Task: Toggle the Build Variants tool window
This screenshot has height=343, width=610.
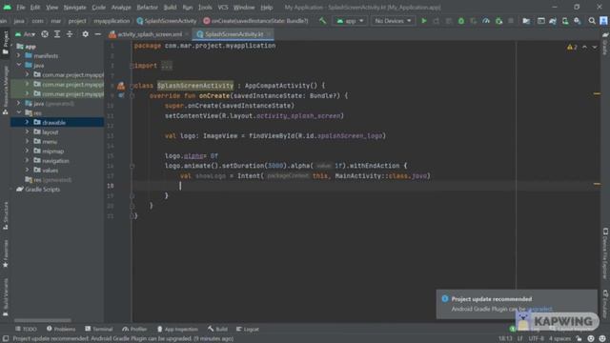Action: coord(6,297)
